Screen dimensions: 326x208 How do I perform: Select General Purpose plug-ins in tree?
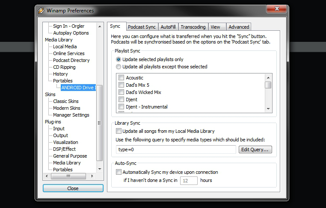pyautogui.click(x=70, y=156)
